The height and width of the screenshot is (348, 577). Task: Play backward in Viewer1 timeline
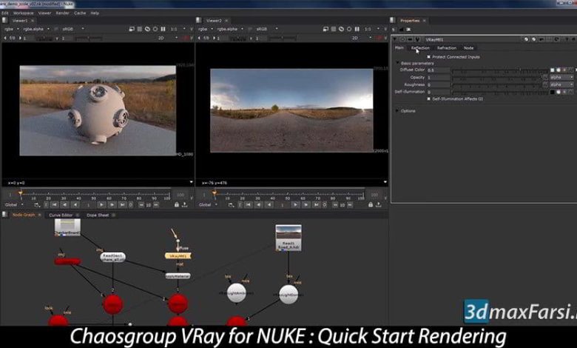[x=75, y=205]
